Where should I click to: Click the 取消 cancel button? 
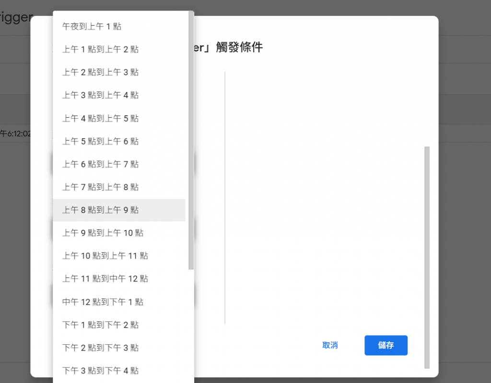click(x=330, y=345)
